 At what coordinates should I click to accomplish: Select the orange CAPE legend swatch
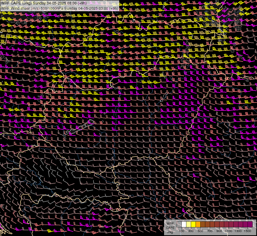(x=198, y=224)
